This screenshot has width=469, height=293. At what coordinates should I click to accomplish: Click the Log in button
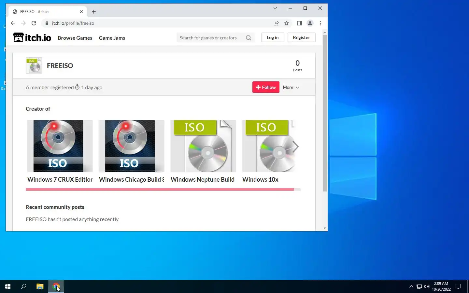click(273, 37)
